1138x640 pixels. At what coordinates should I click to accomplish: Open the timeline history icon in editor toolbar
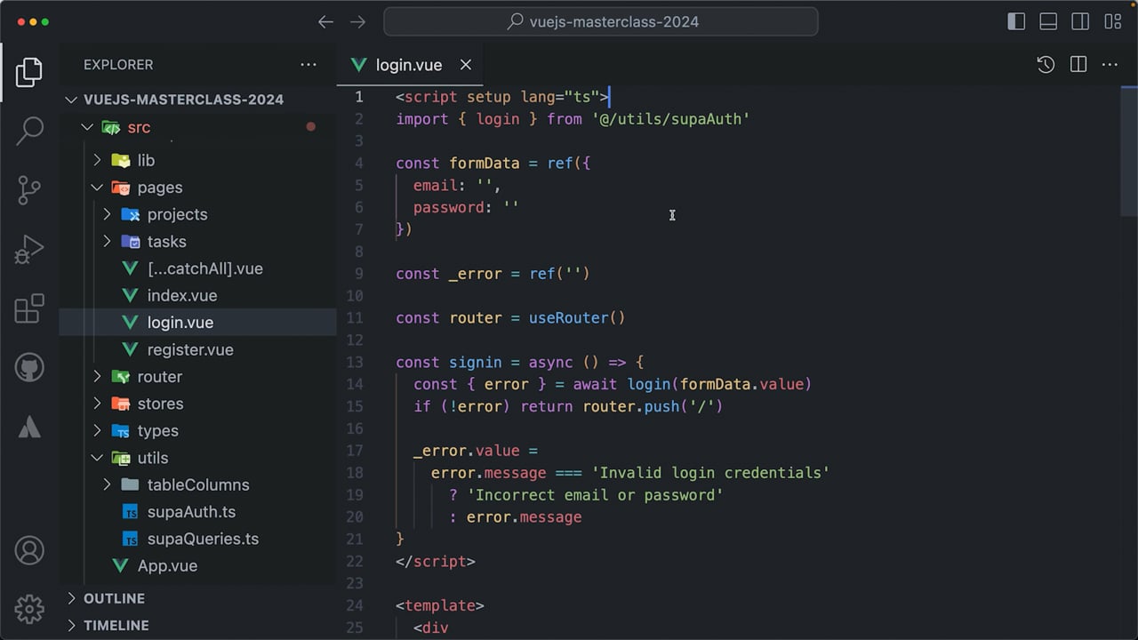(x=1046, y=65)
